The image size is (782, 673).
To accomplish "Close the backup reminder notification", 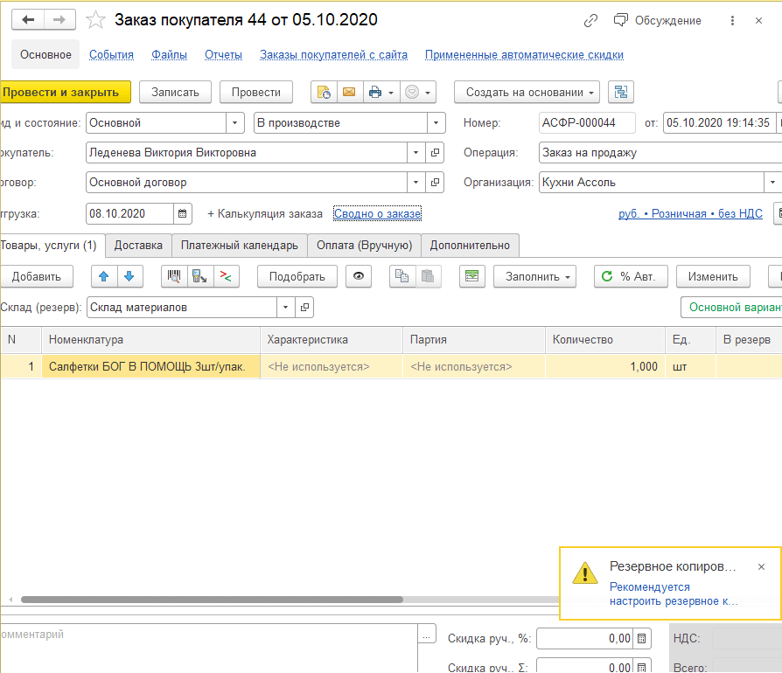I will (761, 566).
